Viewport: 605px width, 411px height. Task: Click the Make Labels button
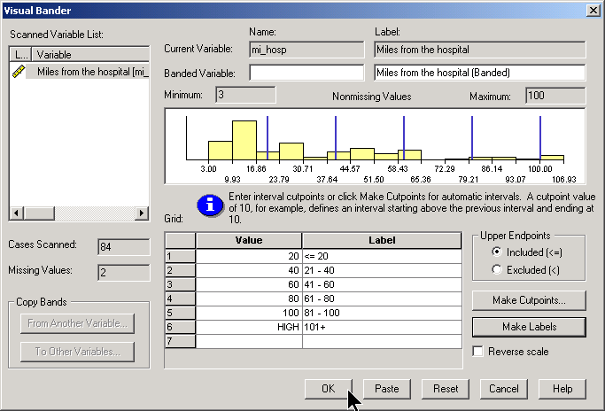pos(528,327)
